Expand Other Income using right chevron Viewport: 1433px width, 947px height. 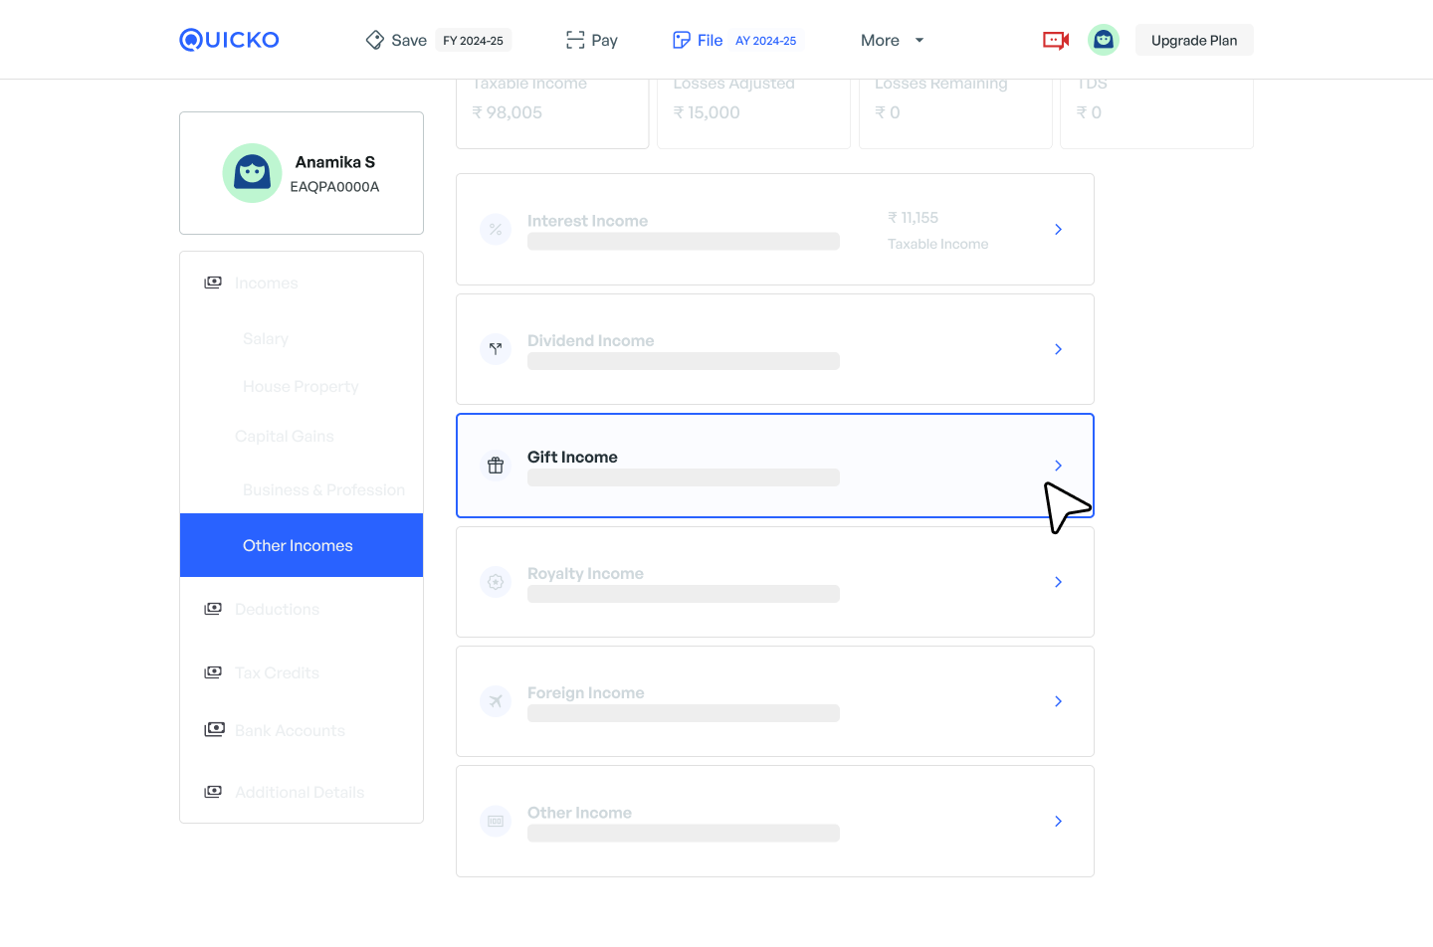coord(1058,822)
